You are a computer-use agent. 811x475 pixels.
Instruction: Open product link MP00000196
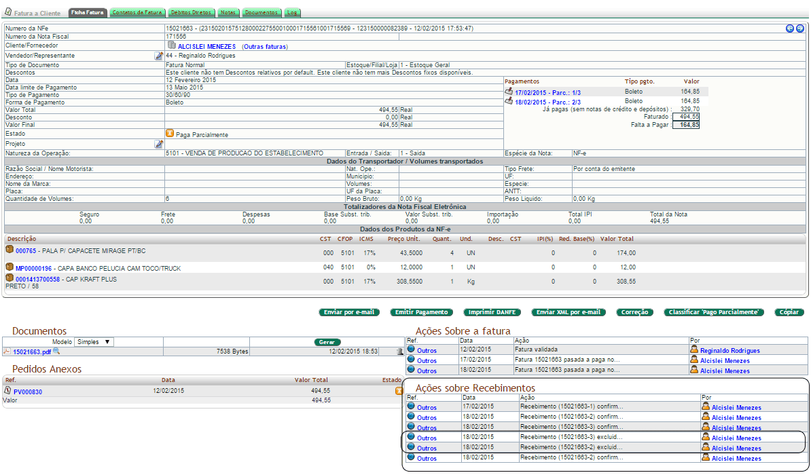33,268
